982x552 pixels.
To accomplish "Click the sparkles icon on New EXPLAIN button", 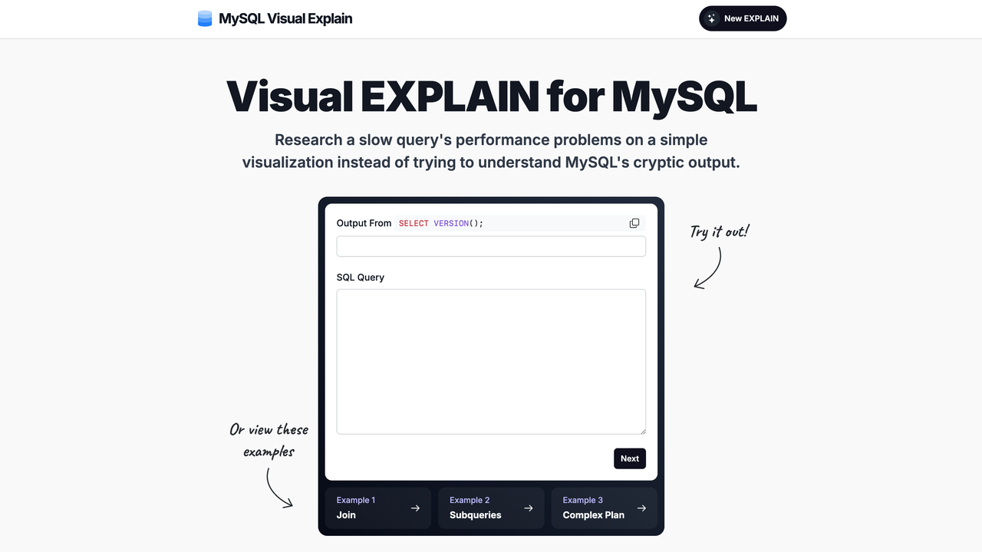I will point(712,18).
